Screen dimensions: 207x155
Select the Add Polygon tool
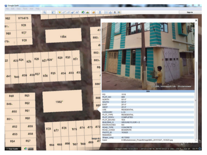pyautogui.click(x=64, y=12)
